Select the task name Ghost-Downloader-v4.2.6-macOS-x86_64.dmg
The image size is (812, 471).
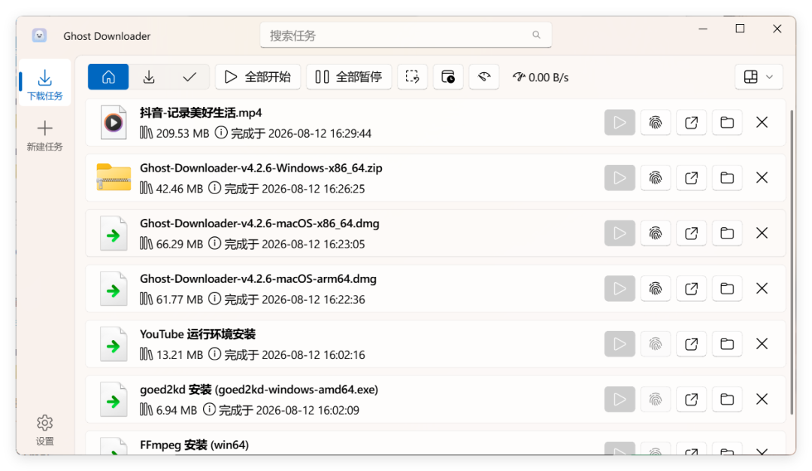(259, 223)
